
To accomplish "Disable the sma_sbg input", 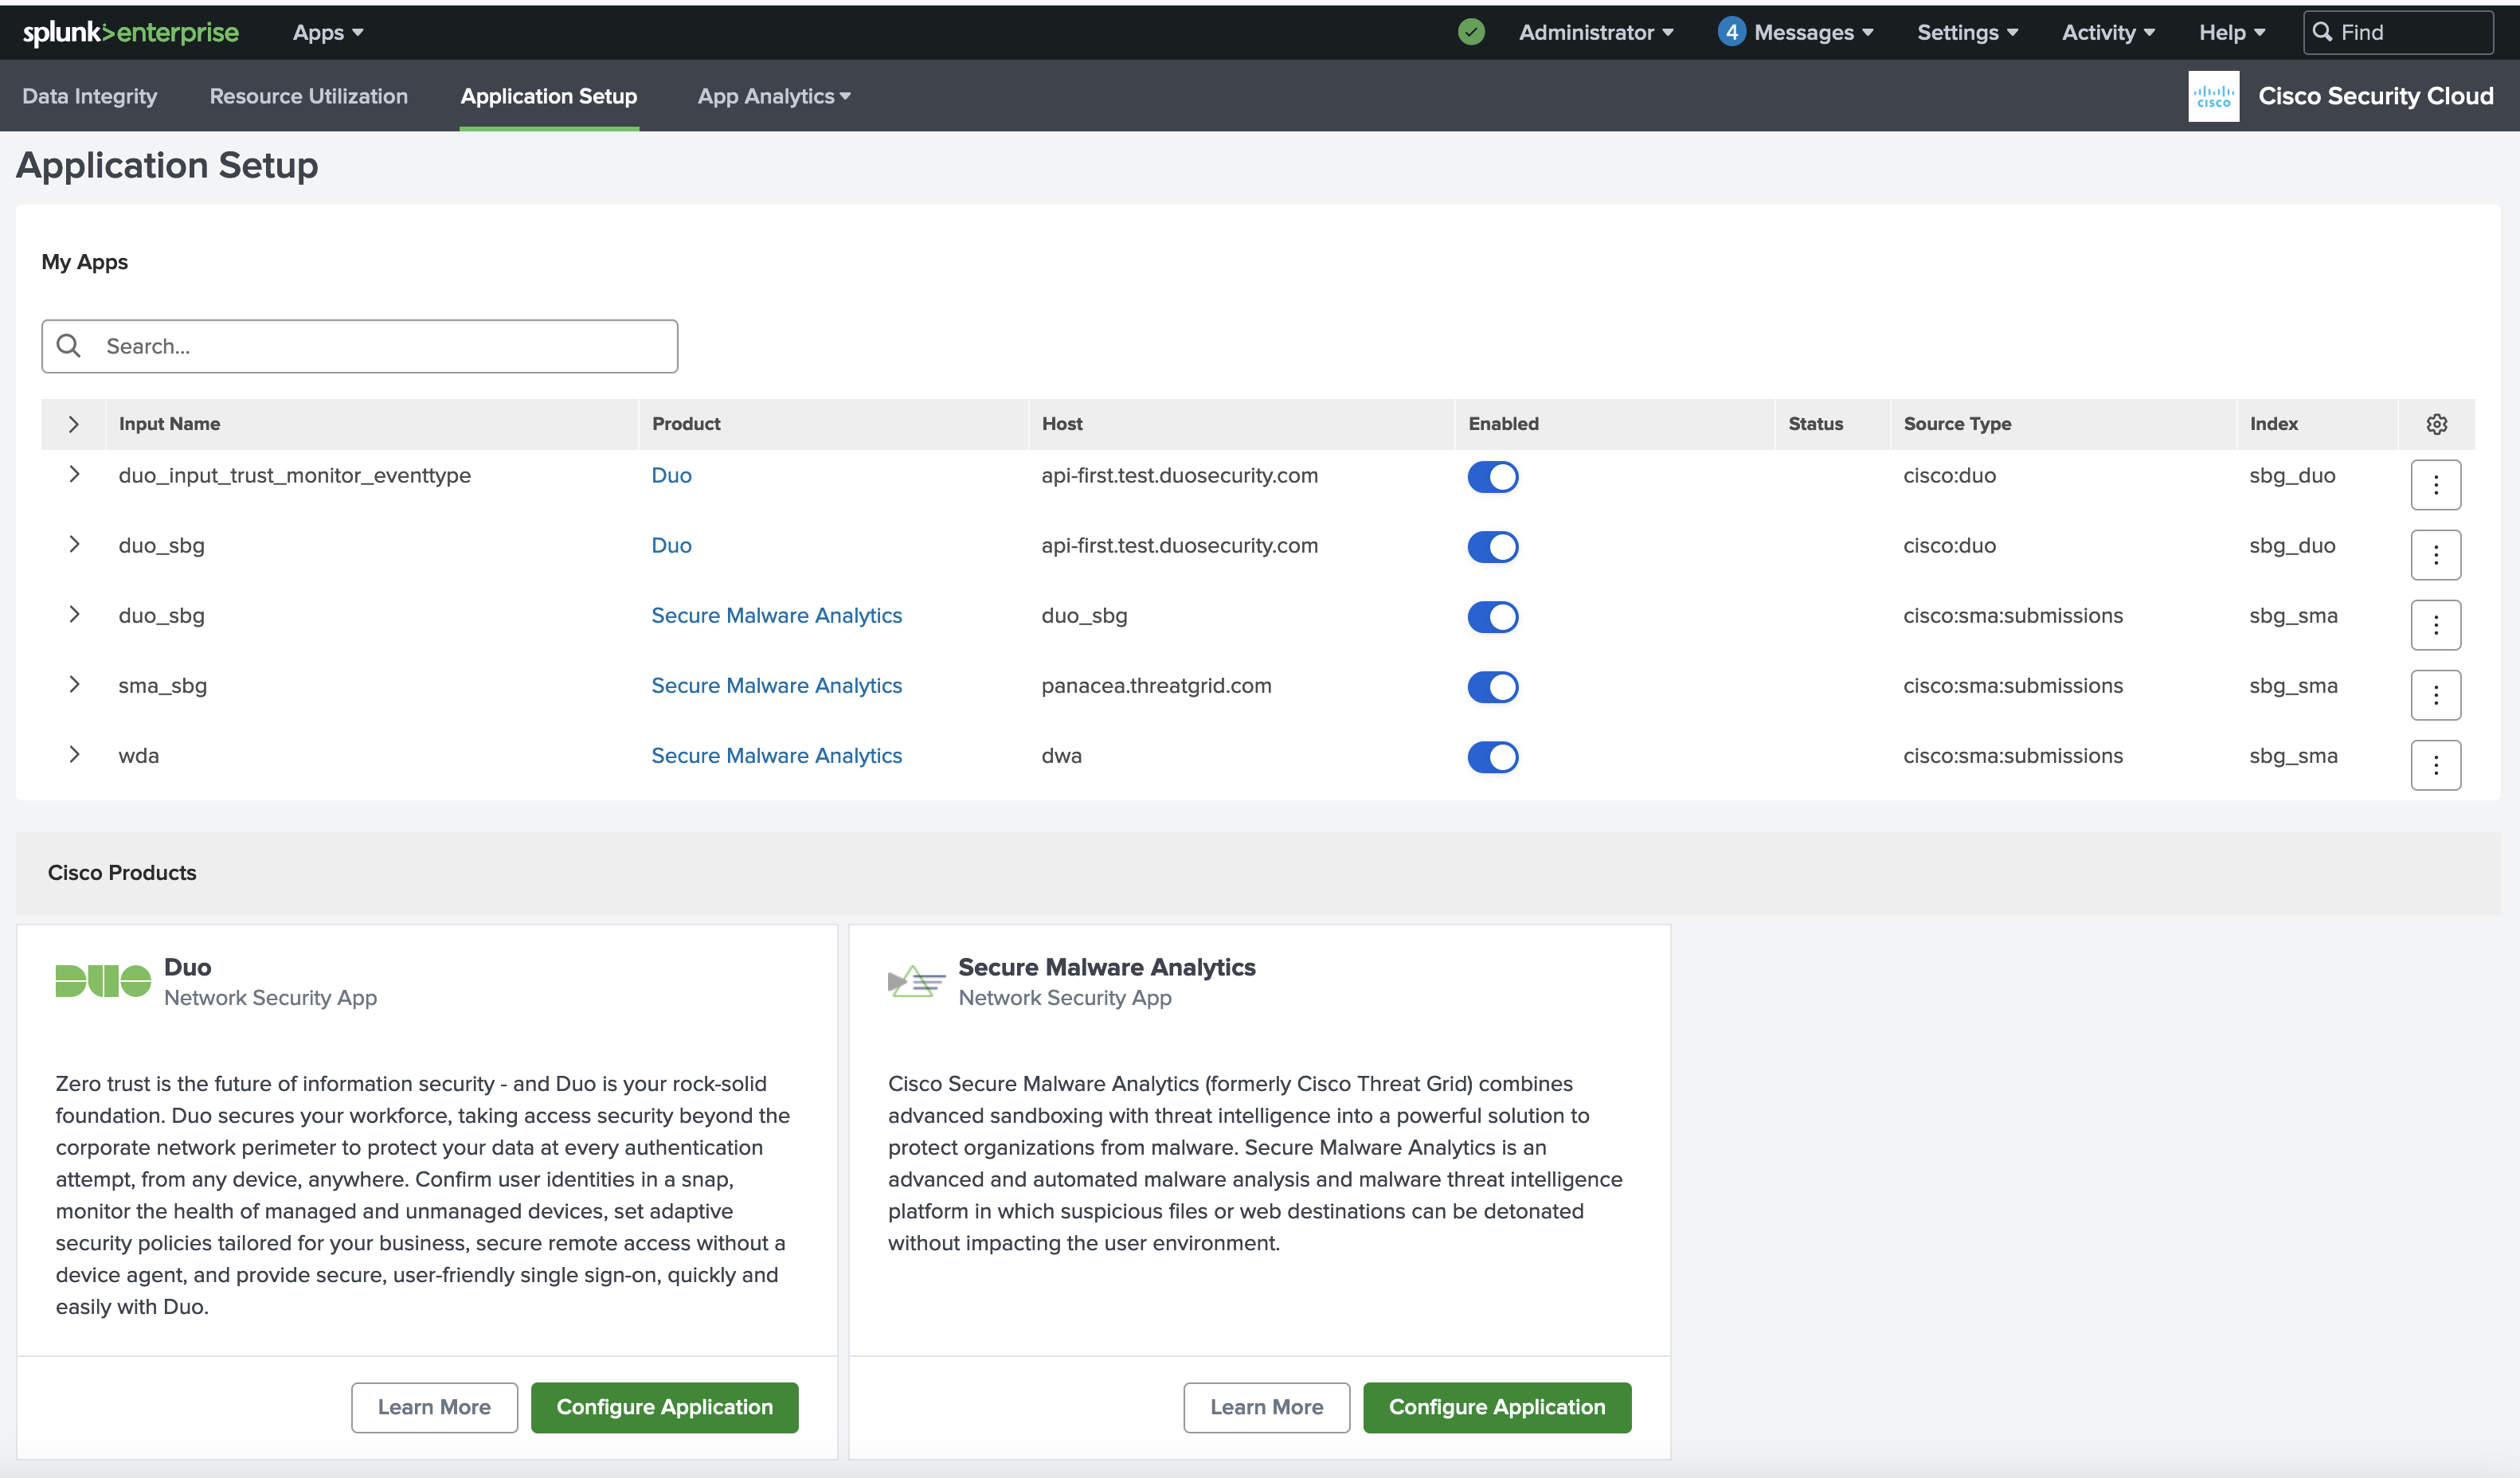I will [1492, 687].
